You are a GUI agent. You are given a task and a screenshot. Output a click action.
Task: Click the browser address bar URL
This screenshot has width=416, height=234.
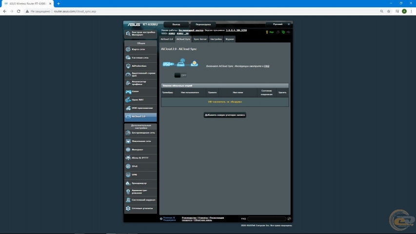pyautogui.click(x=75, y=11)
